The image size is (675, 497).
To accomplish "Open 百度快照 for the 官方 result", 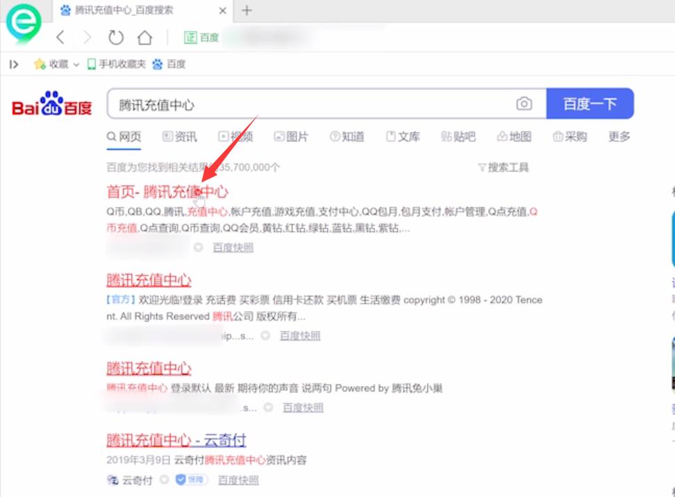I will 300,336.
